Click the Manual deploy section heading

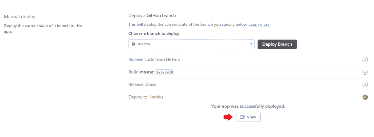(19, 17)
